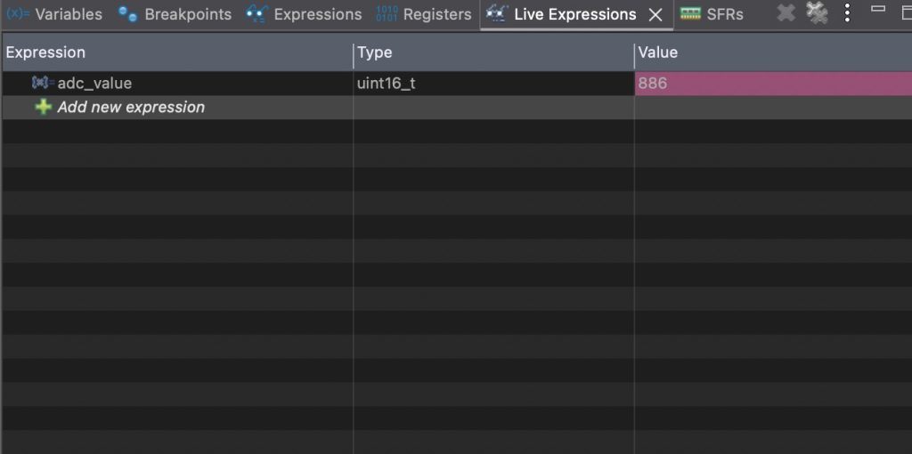Close the Live Expressions tab
The height and width of the screenshot is (454, 912).
[x=655, y=15]
